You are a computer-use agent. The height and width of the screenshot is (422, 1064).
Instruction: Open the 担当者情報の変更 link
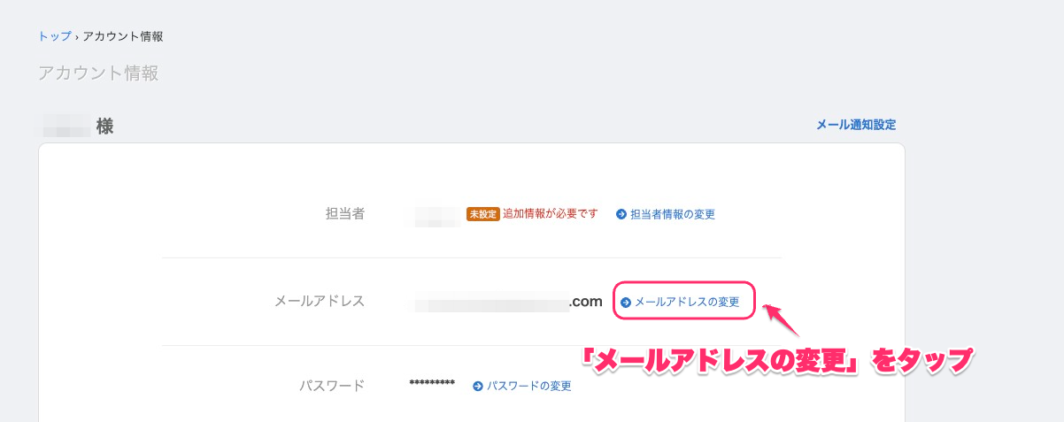673,214
